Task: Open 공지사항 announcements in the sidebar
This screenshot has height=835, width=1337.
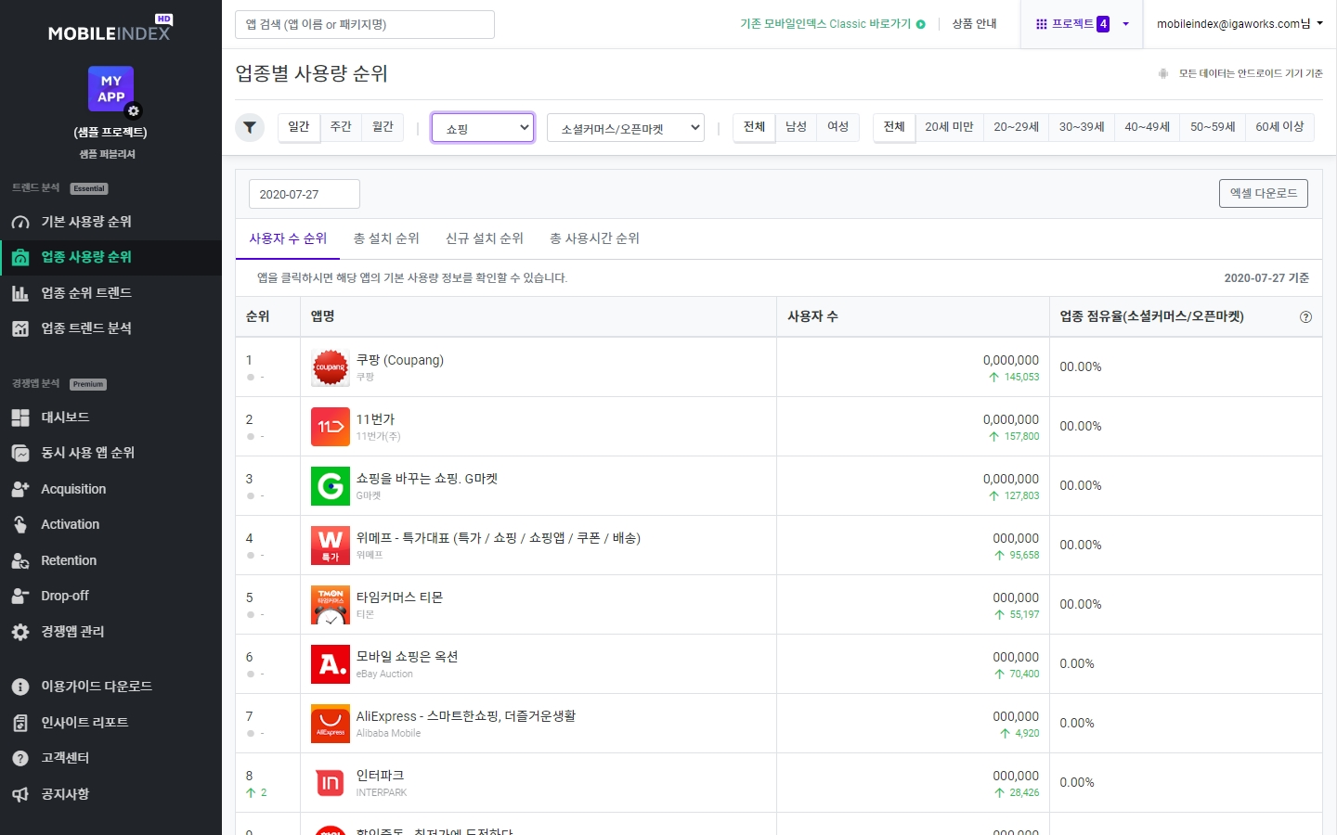Action: [x=110, y=794]
